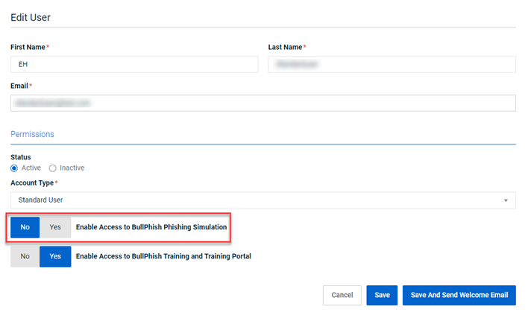Set Phishing Simulation access to No
Screen dimensions: 528x315
point(25,227)
